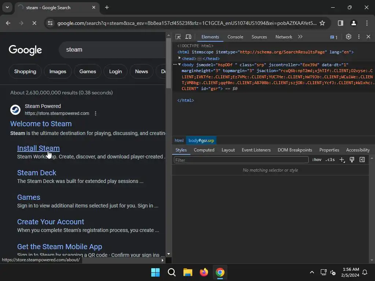Screen dimensions: 375x281
Task: Open the Chrome side panel icon
Action: pos(340,23)
